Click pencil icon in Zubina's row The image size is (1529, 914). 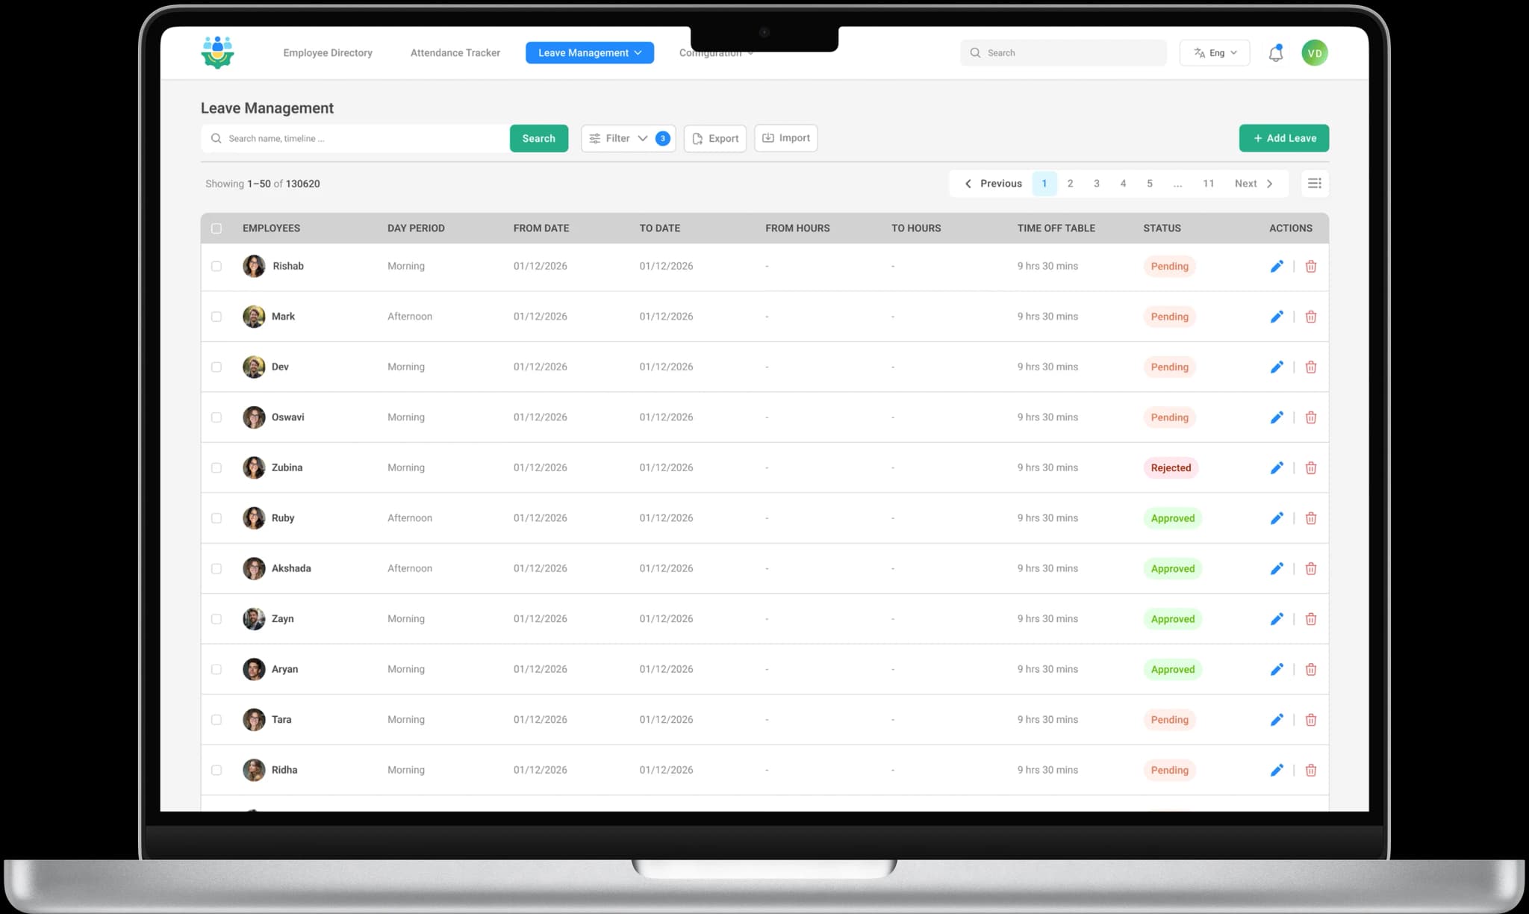1277,468
